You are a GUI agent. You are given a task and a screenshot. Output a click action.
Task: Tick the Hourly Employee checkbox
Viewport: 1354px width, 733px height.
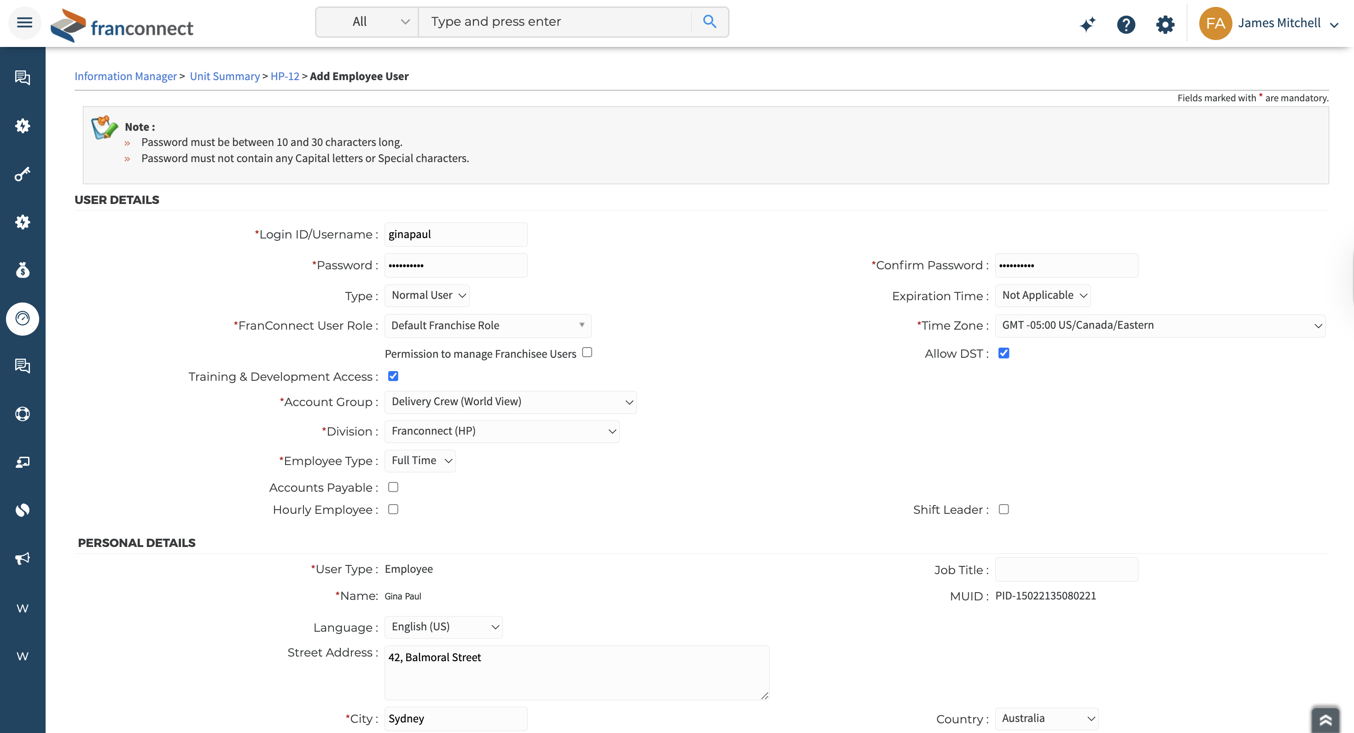393,509
